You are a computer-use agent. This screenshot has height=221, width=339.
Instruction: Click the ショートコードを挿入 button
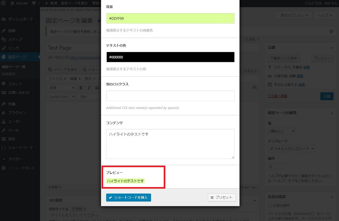tap(128, 198)
